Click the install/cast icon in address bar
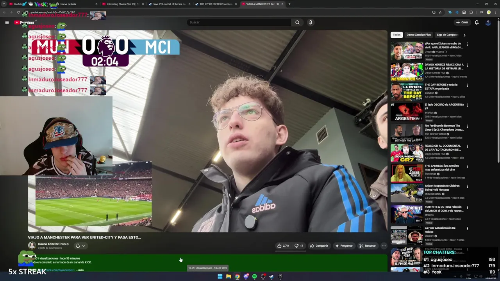This screenshot has height=281, width=500. [x=434, y=12]
